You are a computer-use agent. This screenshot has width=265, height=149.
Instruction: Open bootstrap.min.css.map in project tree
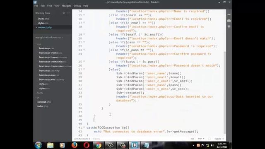tap(51, 79)
